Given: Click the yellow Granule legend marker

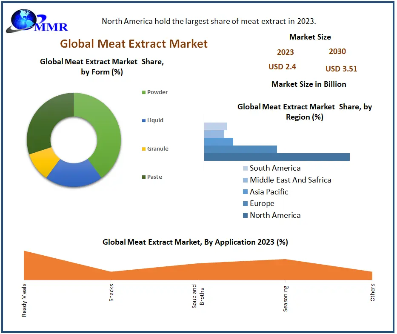Looking at the screenshot, I should pos(144,149).
